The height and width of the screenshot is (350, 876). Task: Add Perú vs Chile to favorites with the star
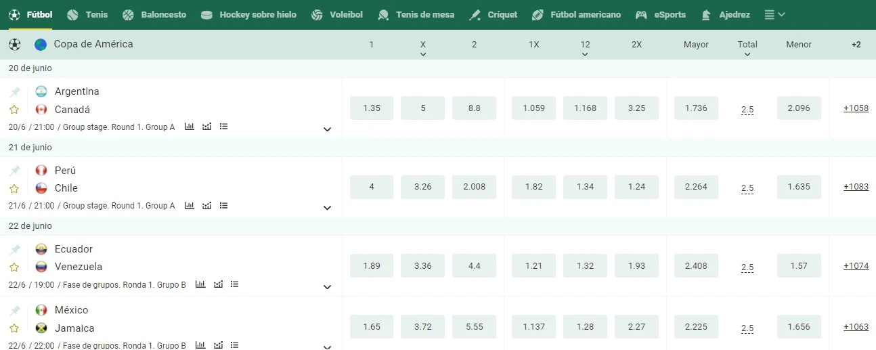click(x=14, y=188)
